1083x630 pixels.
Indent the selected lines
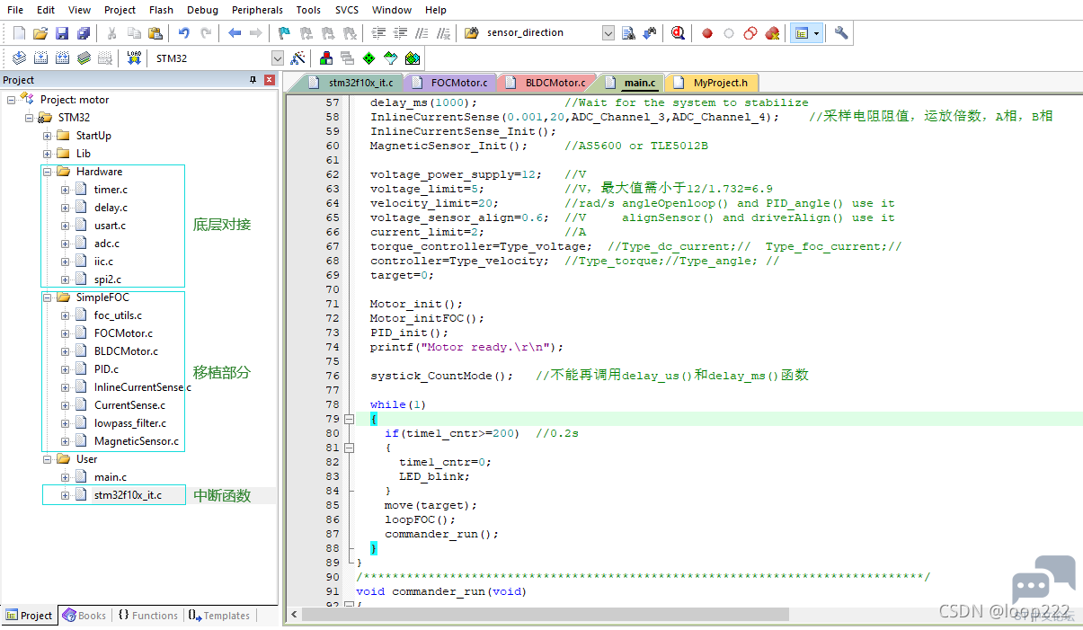click(x=378, y=33)
